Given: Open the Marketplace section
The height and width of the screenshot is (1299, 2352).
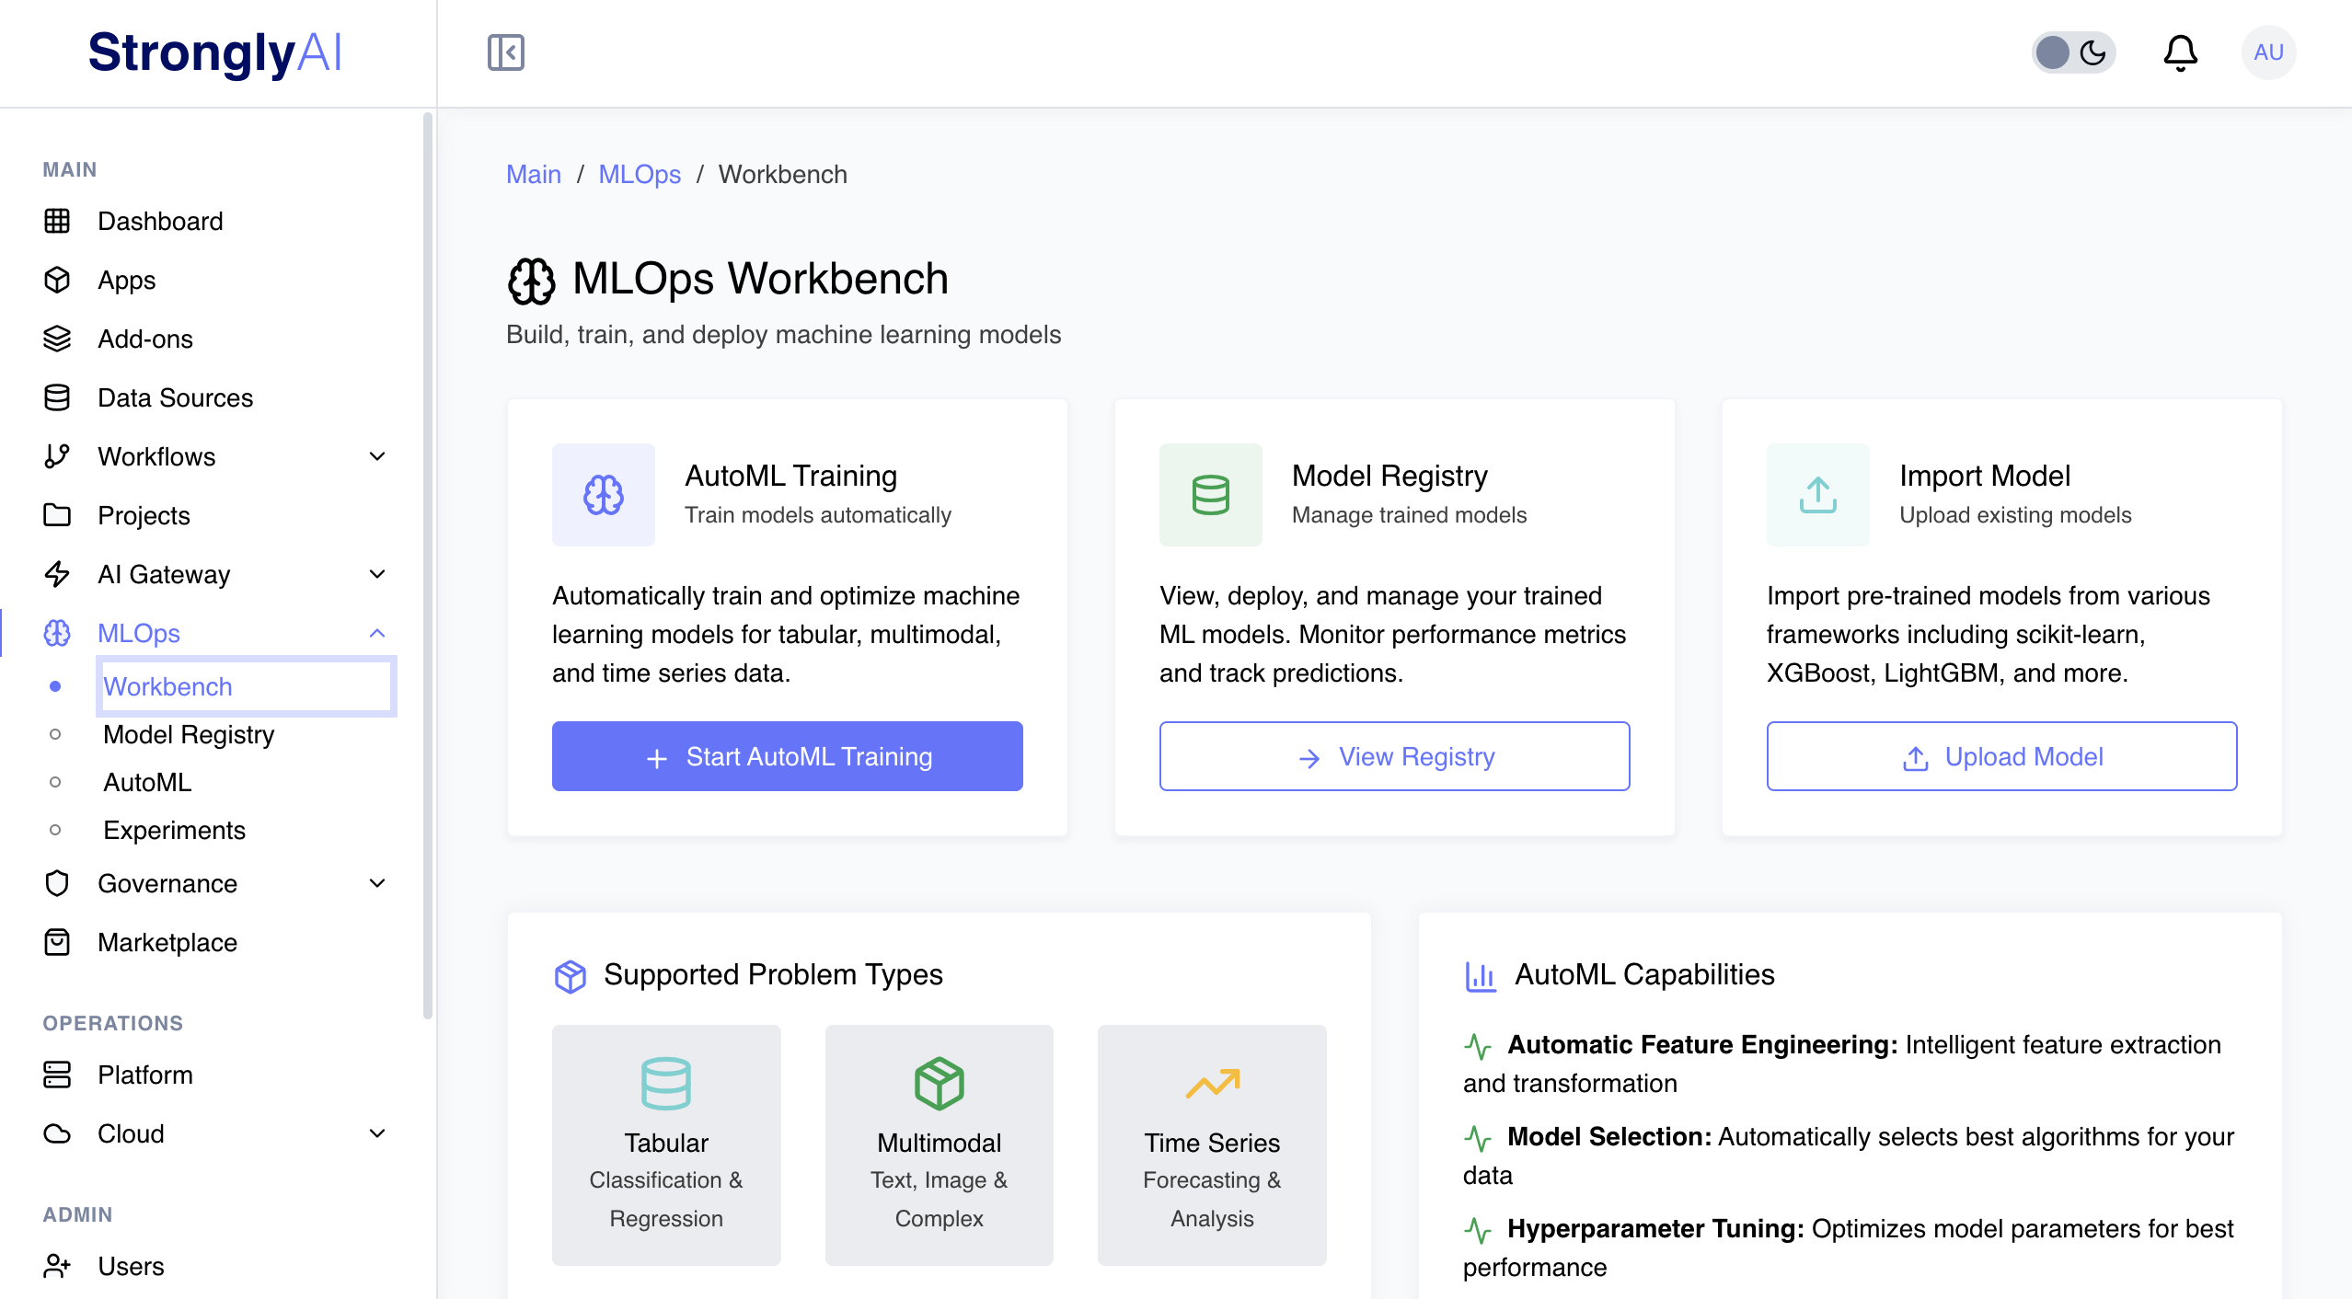Looking at the screenshot, I should click(167, 942).
